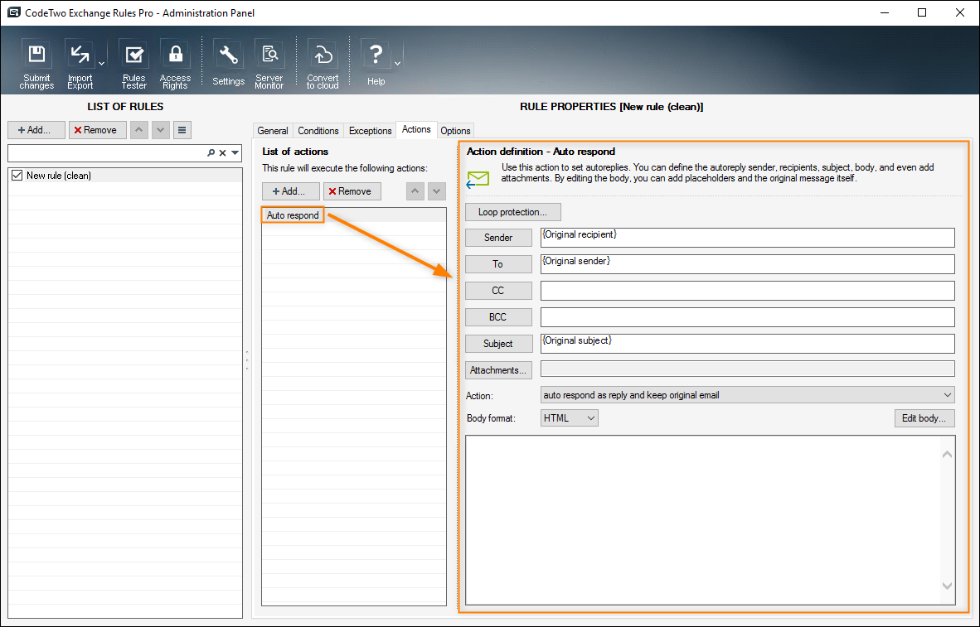Remove the selected rule from the list of rules

click(98, 130)
